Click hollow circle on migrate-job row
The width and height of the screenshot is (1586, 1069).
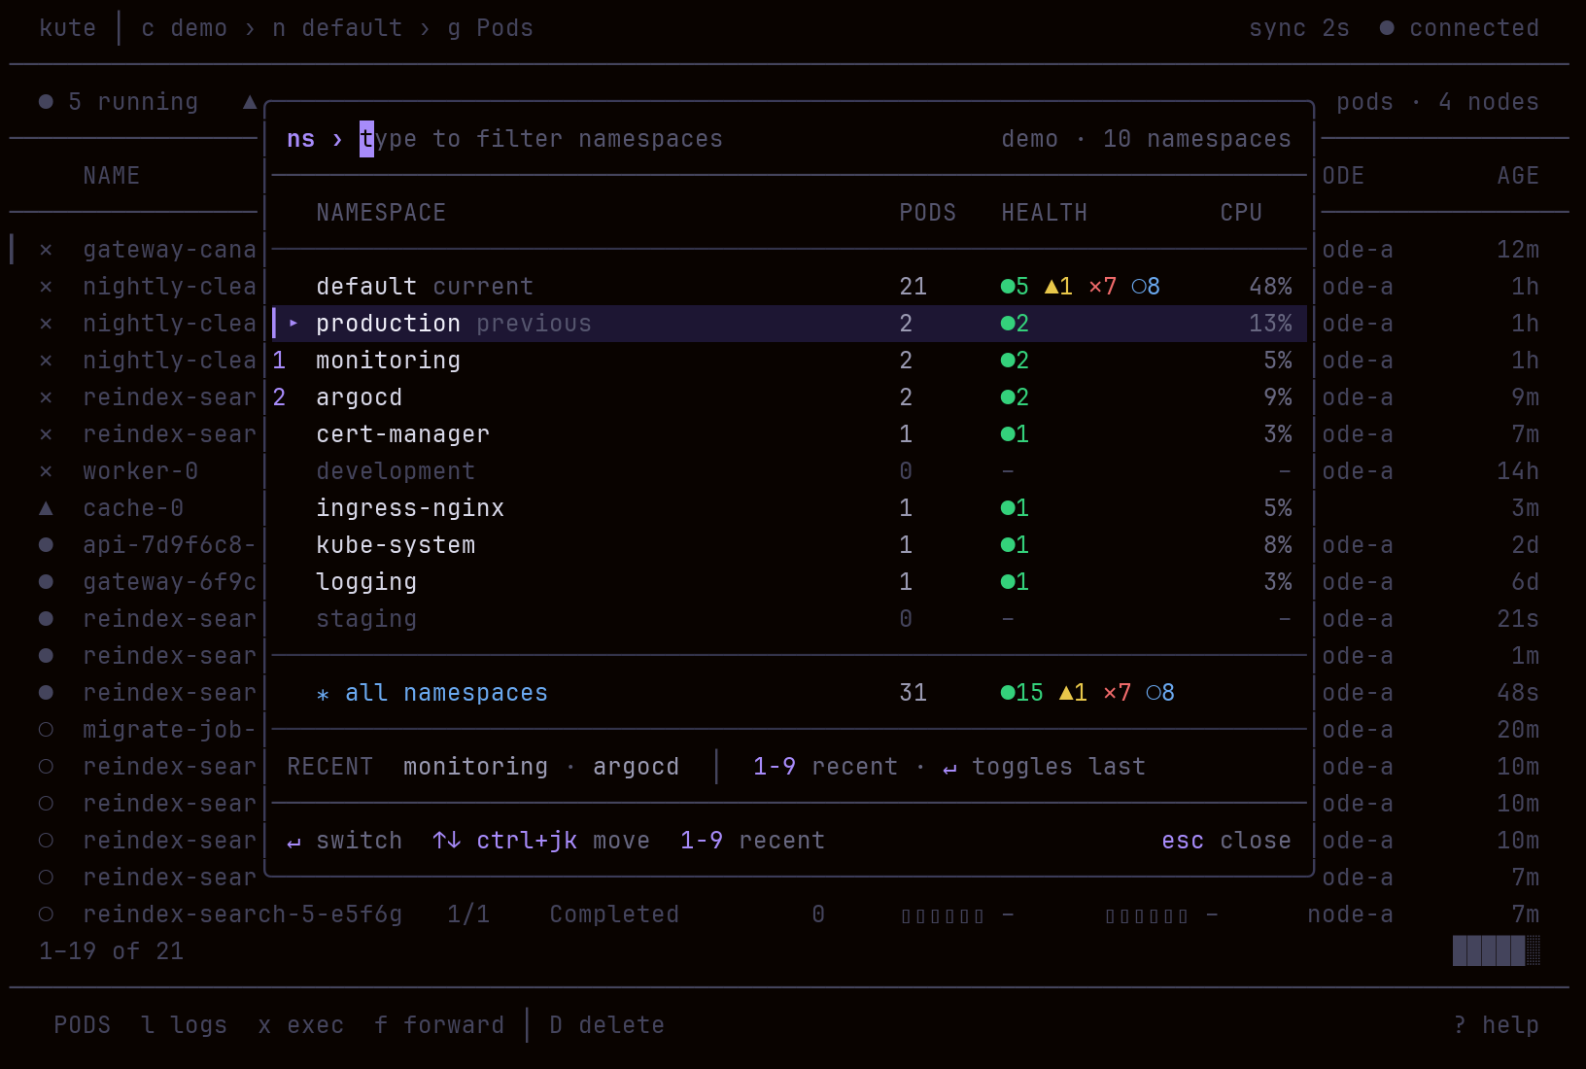(46, 730)
